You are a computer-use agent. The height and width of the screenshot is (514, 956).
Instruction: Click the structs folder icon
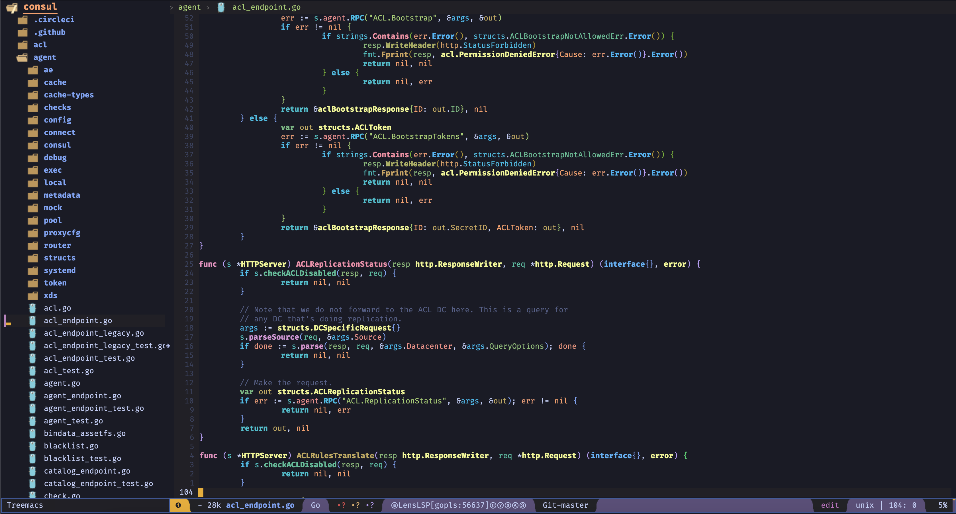(33, 258)
